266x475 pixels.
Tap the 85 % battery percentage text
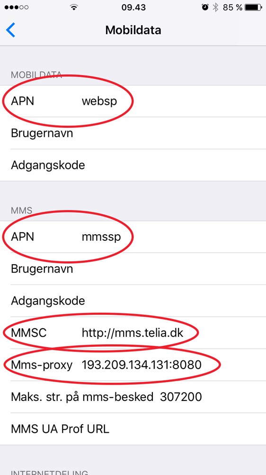pyautogui.click(x=232, y=7)
